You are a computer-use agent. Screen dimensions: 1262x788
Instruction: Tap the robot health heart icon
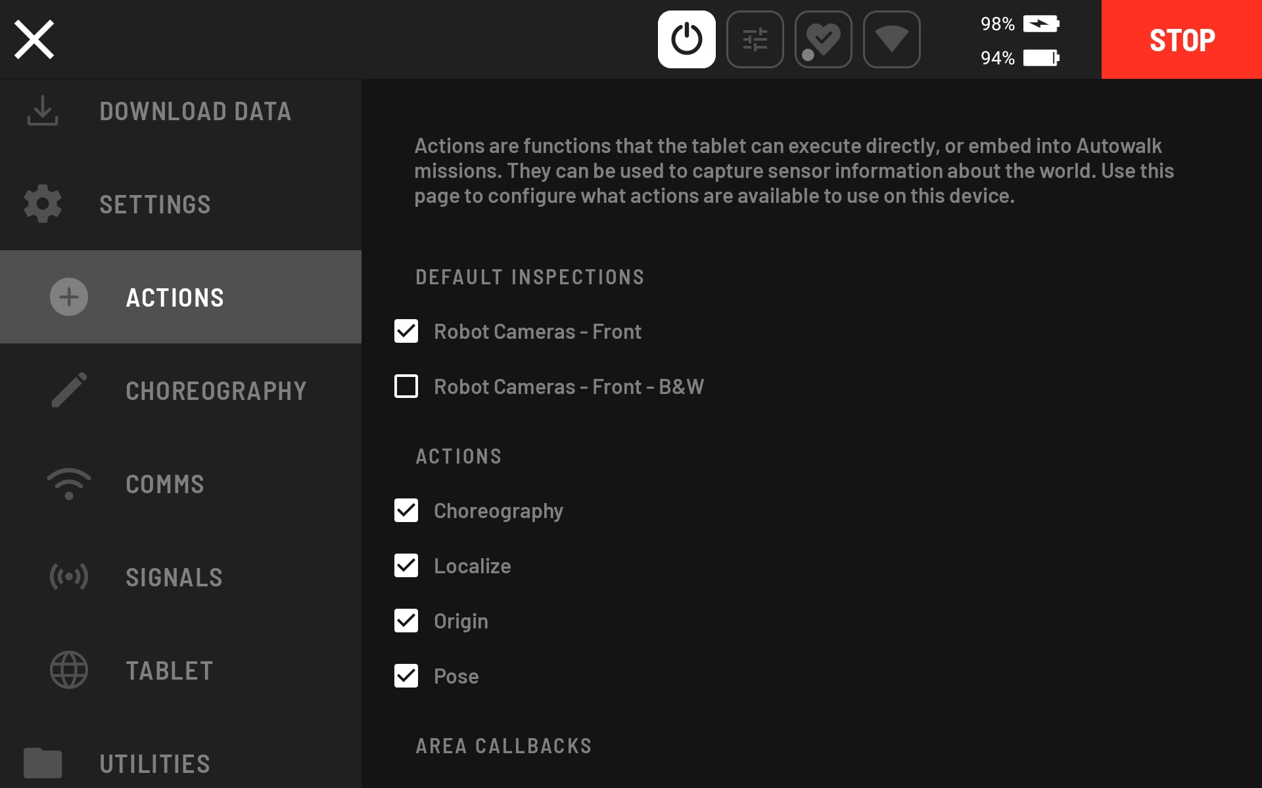[x=823, y=39]
